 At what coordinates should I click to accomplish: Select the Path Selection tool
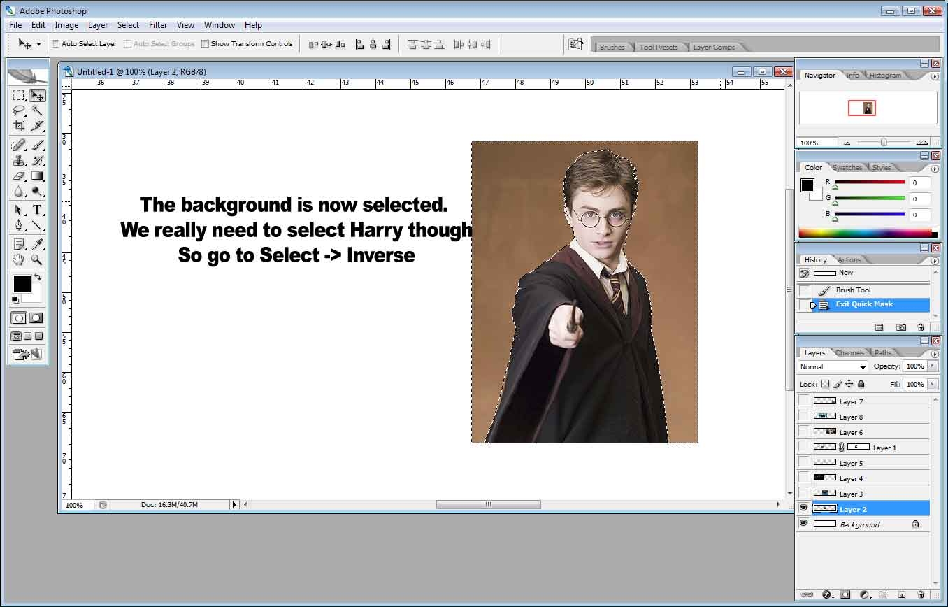tap(19, 210)
